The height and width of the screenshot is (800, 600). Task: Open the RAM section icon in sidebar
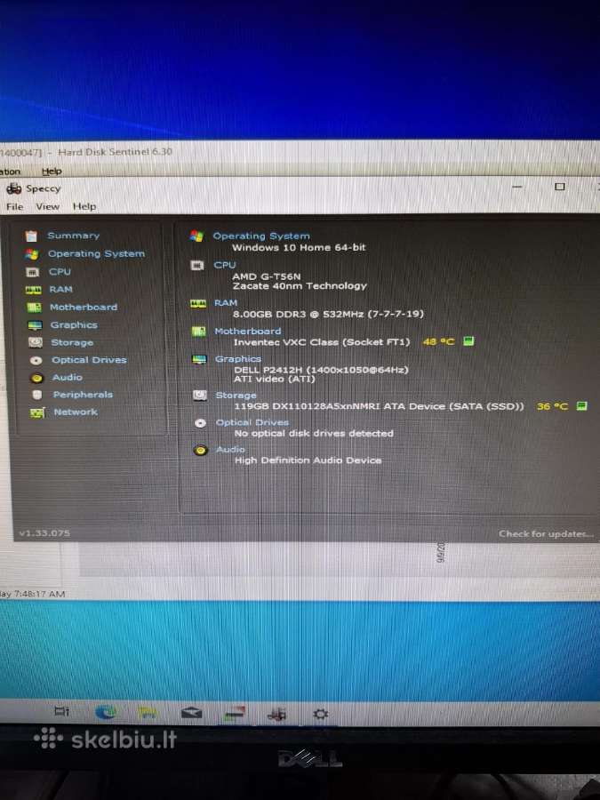coord(33,290)
